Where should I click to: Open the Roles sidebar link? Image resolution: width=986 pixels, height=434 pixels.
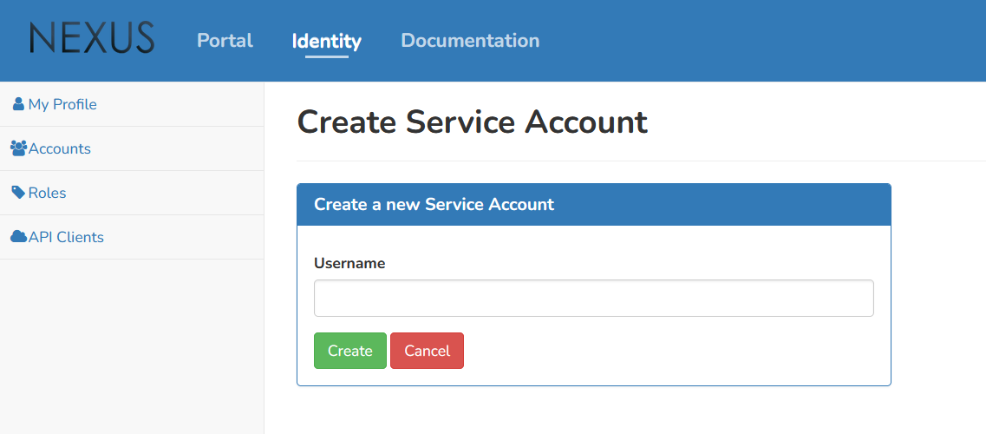[47, 193]
